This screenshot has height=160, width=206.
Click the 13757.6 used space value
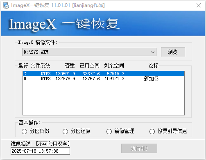pos(91,79)
